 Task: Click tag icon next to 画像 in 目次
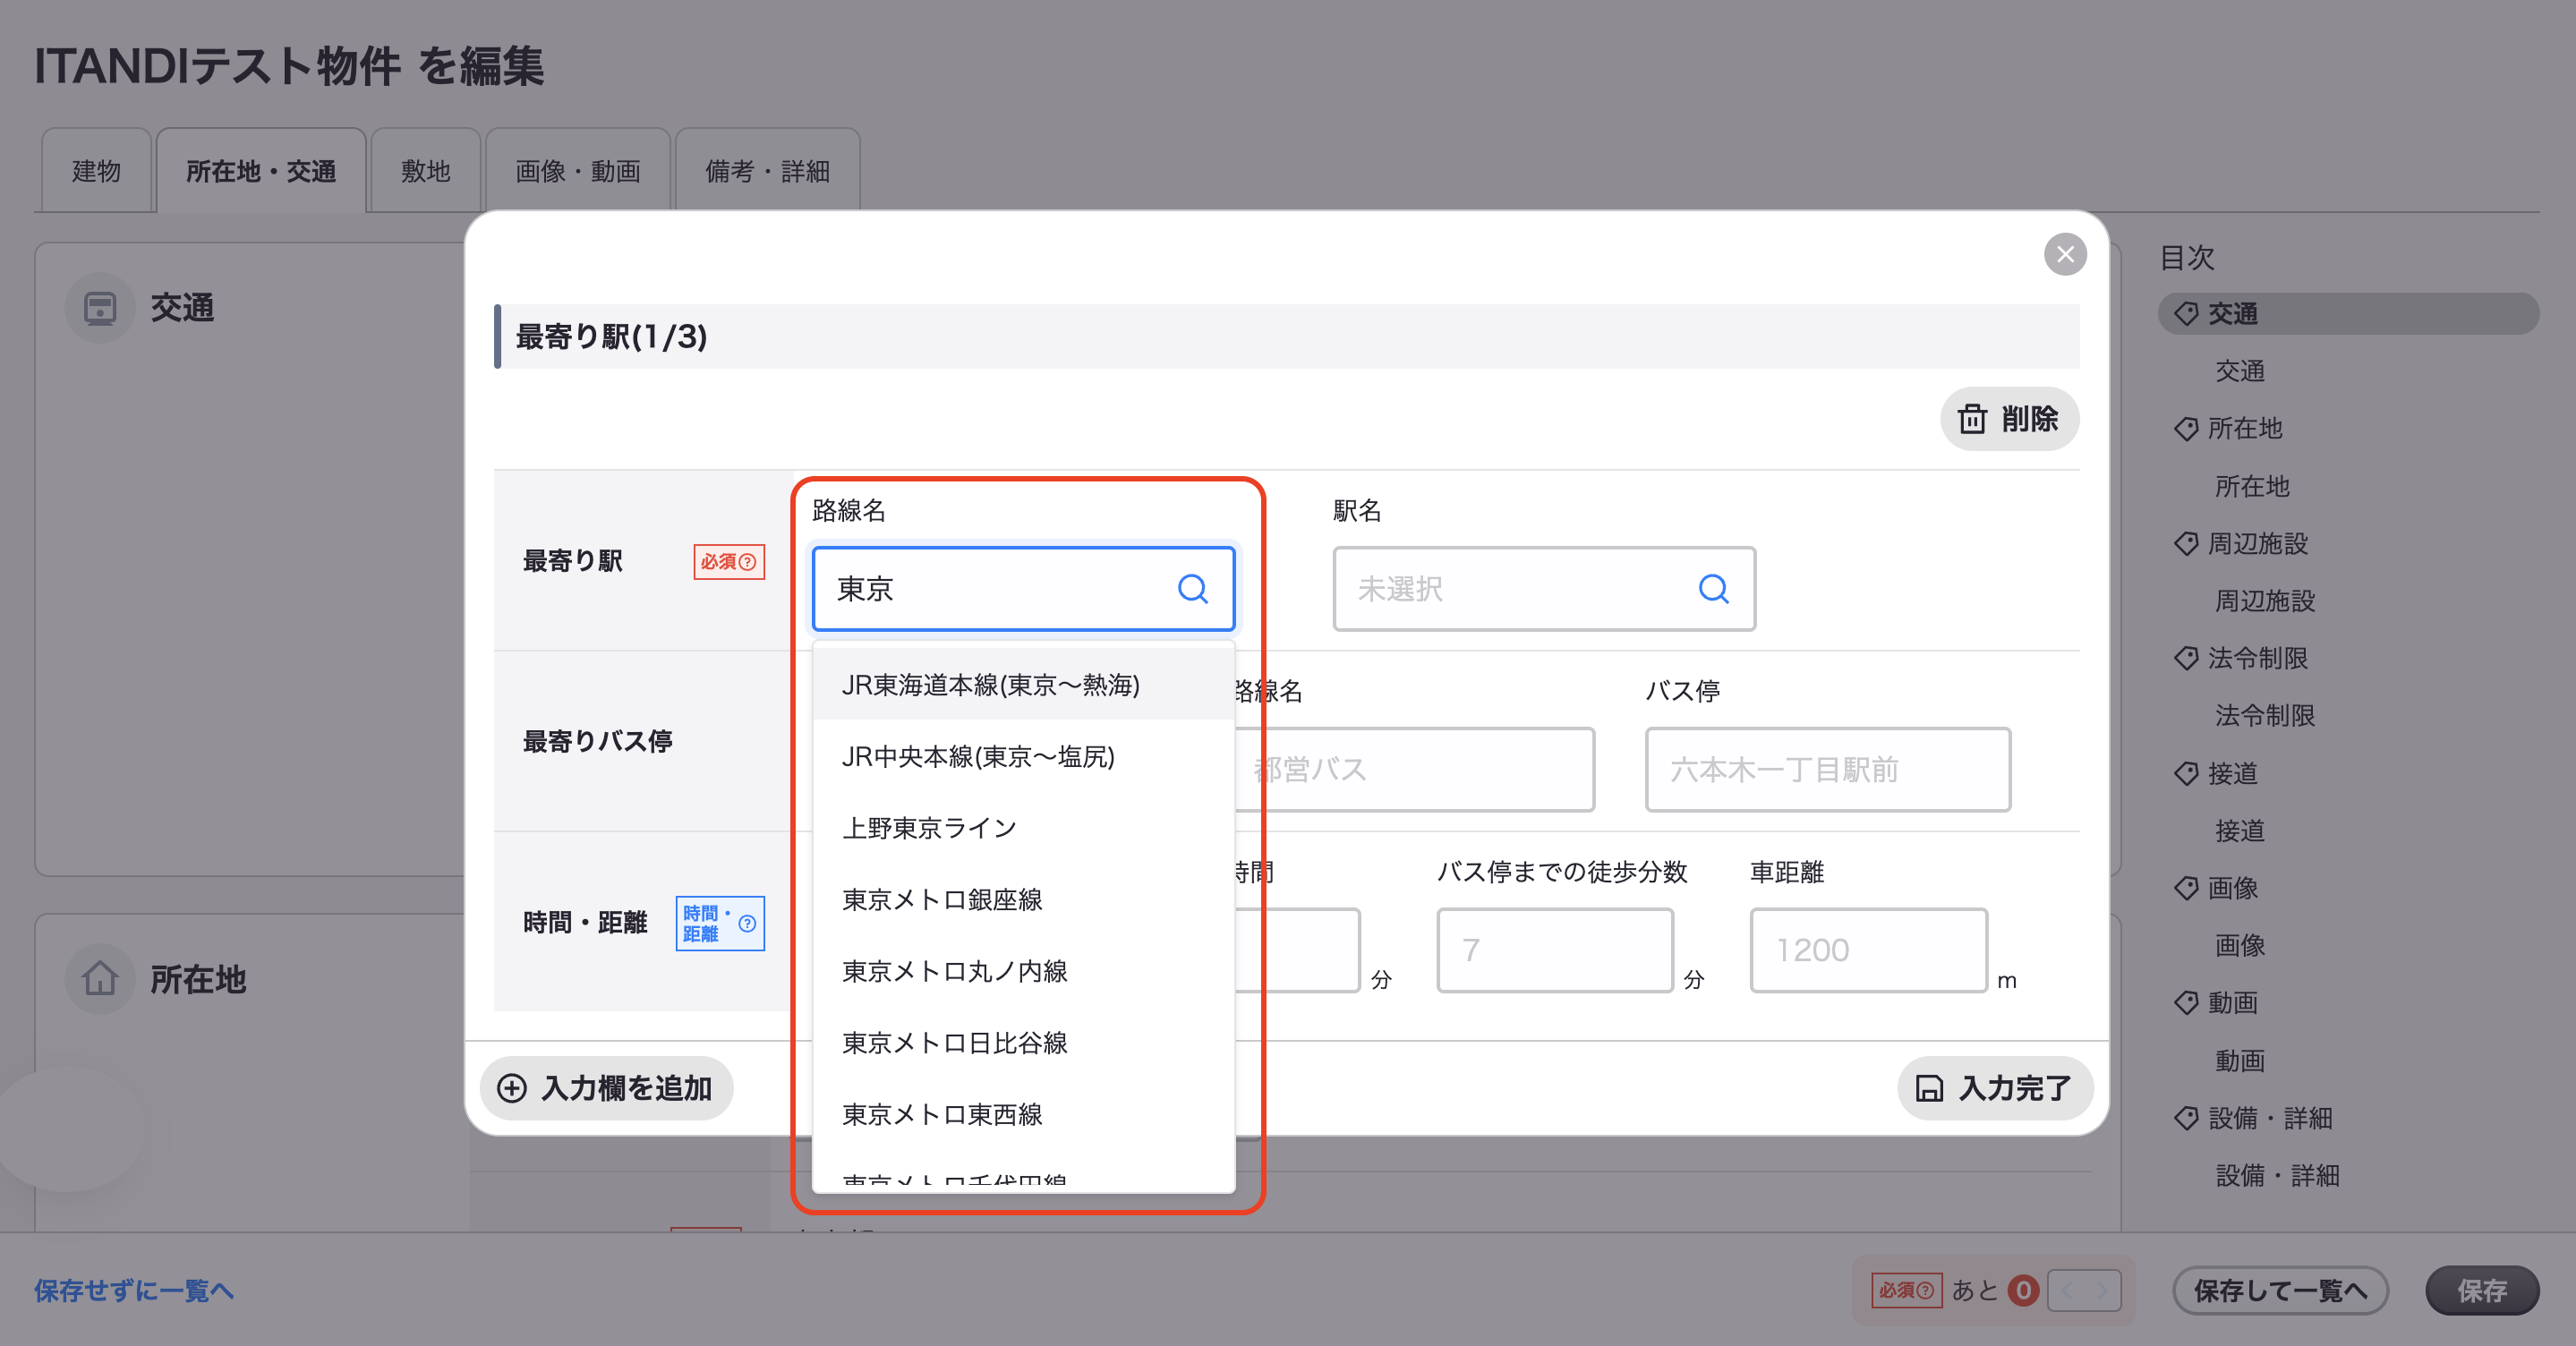(x=2186, y=888)
